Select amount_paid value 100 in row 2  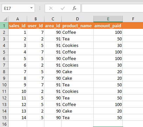108,32
